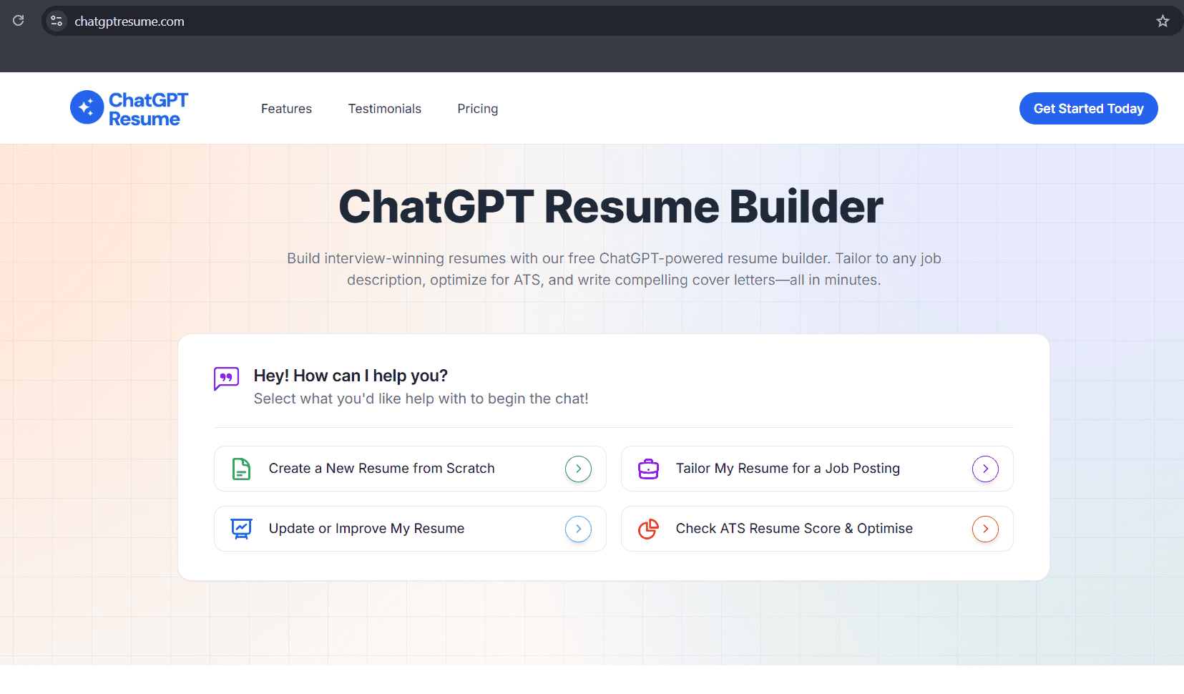The width and height of the screenshot is (1184, 694).
Task: Click the purple chat quote bubble icon
Action: (x=226, y=378)
